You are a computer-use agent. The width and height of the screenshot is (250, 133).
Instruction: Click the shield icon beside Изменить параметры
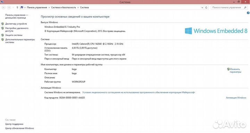tap(228, 69)
